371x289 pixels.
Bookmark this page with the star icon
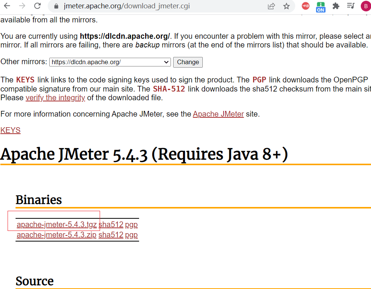point(286,6)
